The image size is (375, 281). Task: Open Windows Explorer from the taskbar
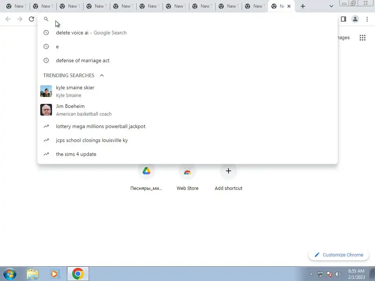[x=33, y=274]
